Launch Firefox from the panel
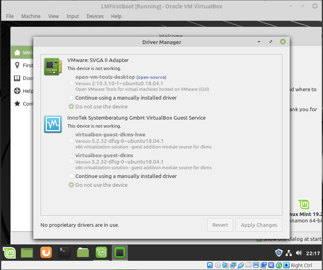Image resolution: width=323 pixels, height=270 pixels. (46, 252)
